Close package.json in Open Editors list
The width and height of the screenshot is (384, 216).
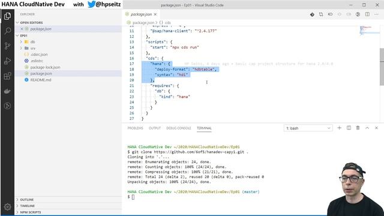pyautogui.click(x=22, y=29)
